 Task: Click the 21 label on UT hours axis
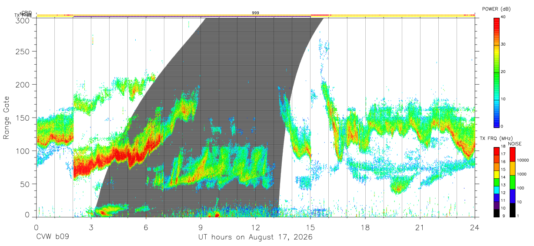tap(420, 227)
